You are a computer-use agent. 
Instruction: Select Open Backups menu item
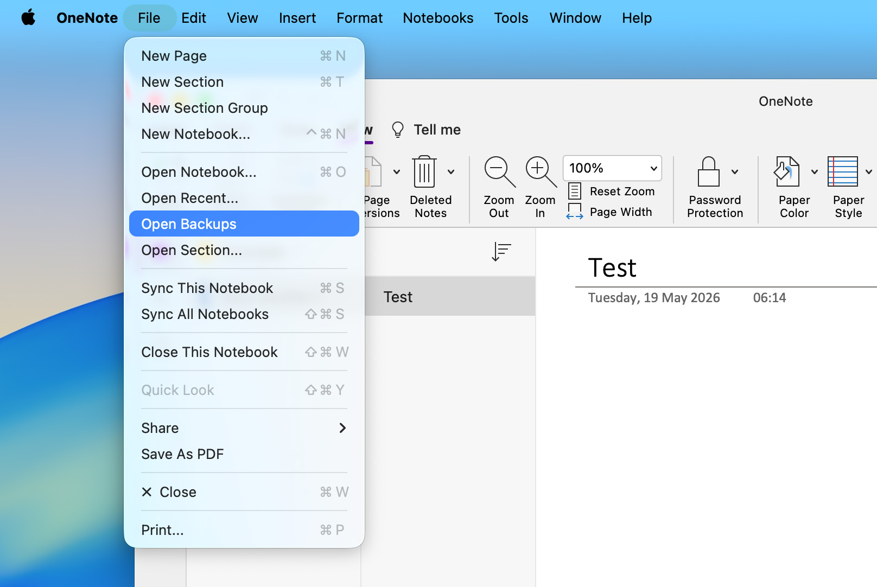244,224
